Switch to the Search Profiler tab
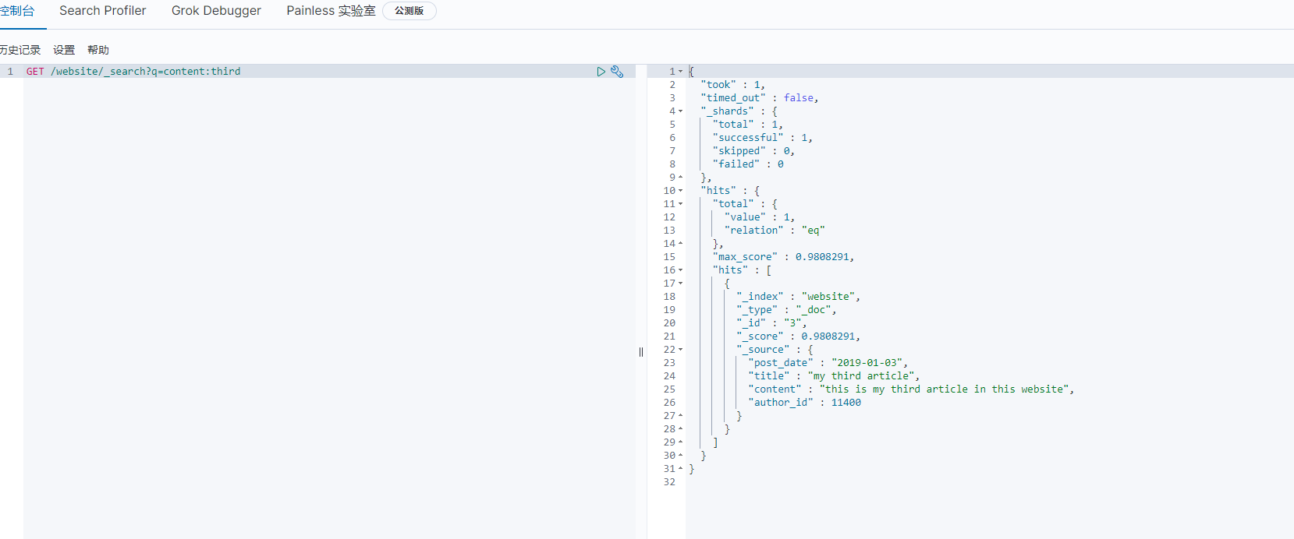 103,11
